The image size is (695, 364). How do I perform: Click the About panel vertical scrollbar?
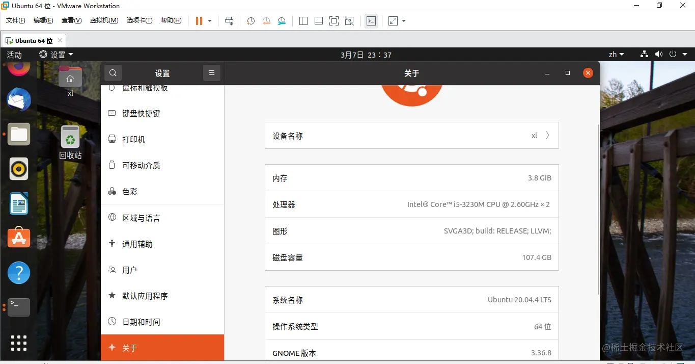(598, 209)
